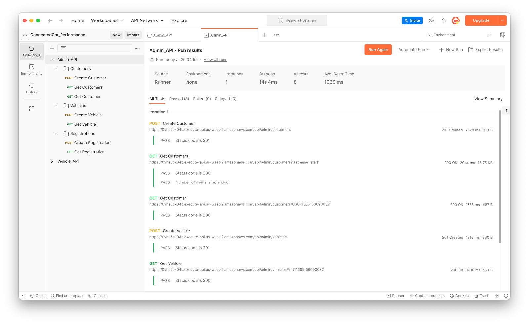Open the Console

tap(98, 296)
